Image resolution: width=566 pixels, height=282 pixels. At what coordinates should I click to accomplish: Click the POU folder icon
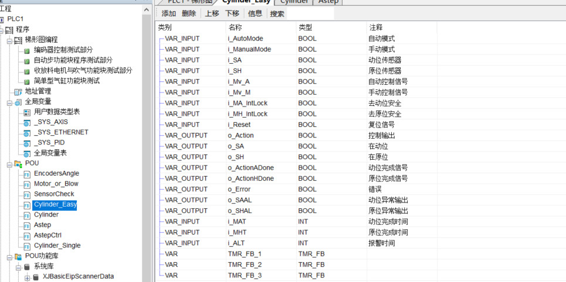[x=18, y=164]
